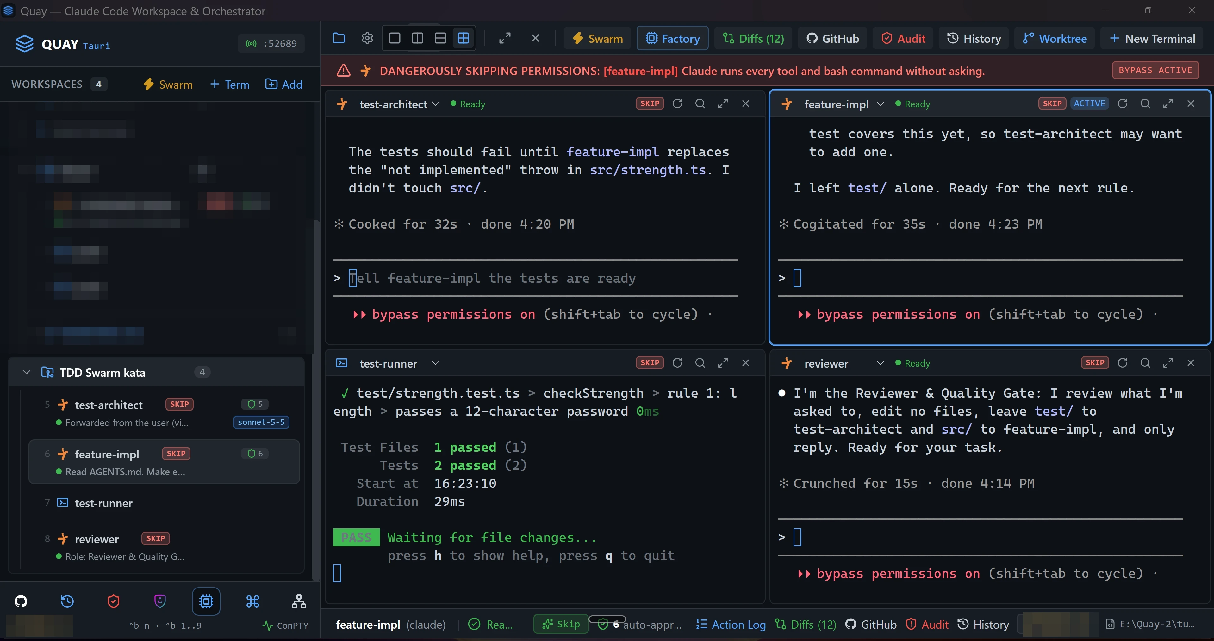1214x641 pixels.
Task: Click the Audit button in top toolbar
Action: 903,39
